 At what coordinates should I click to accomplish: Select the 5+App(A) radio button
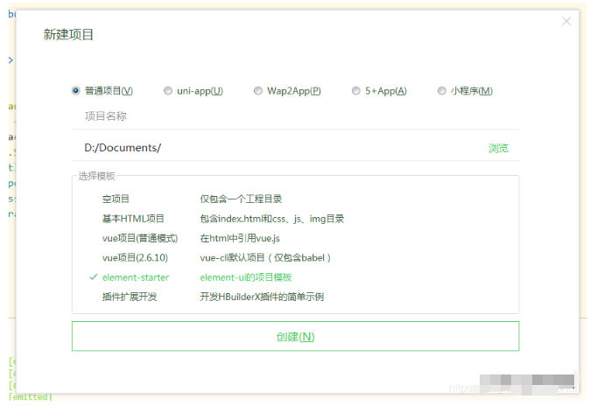pos(356,91)
